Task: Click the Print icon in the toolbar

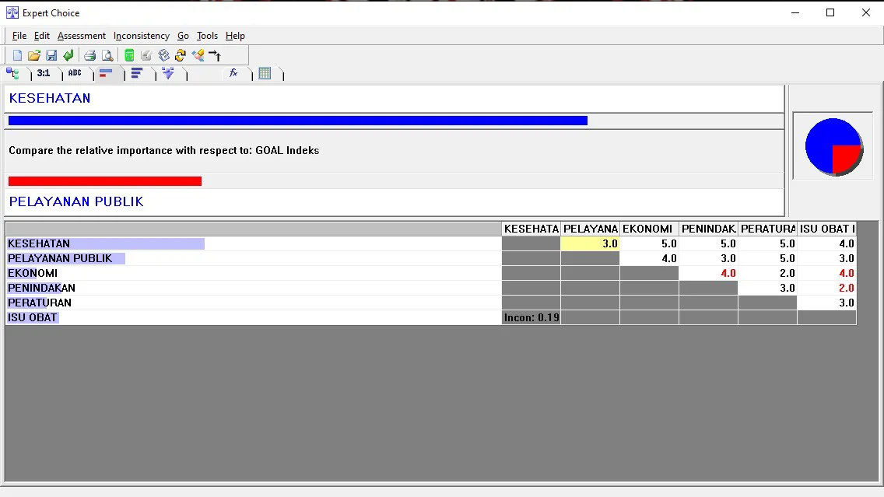Action: tap(89, 55)
